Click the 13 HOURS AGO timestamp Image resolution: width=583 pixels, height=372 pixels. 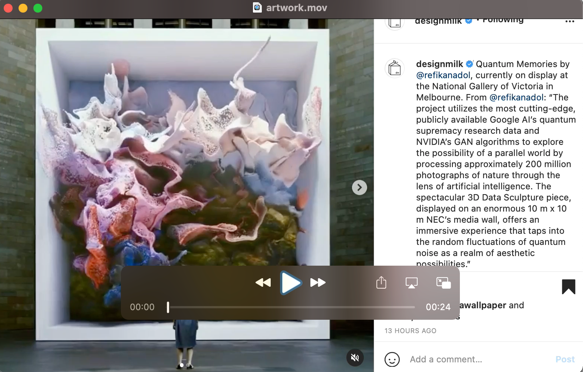coord(411,331)
